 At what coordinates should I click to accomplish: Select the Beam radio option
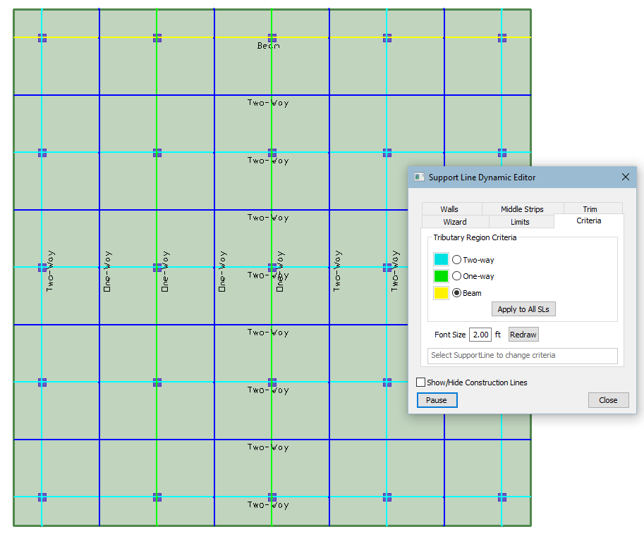coord(456,293)
